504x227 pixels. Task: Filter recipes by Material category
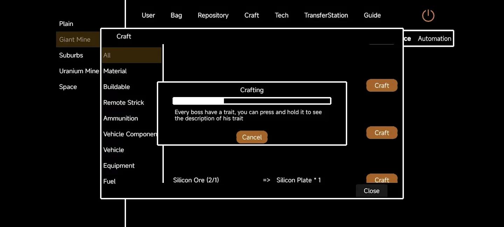(x=115, y=71)
